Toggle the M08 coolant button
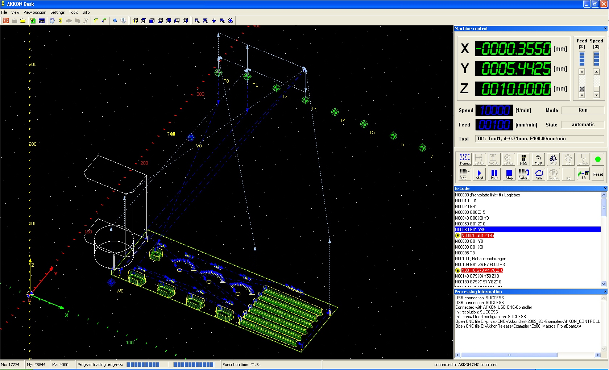The width and height of the screenshot is (609, 370). click(538, 159)
